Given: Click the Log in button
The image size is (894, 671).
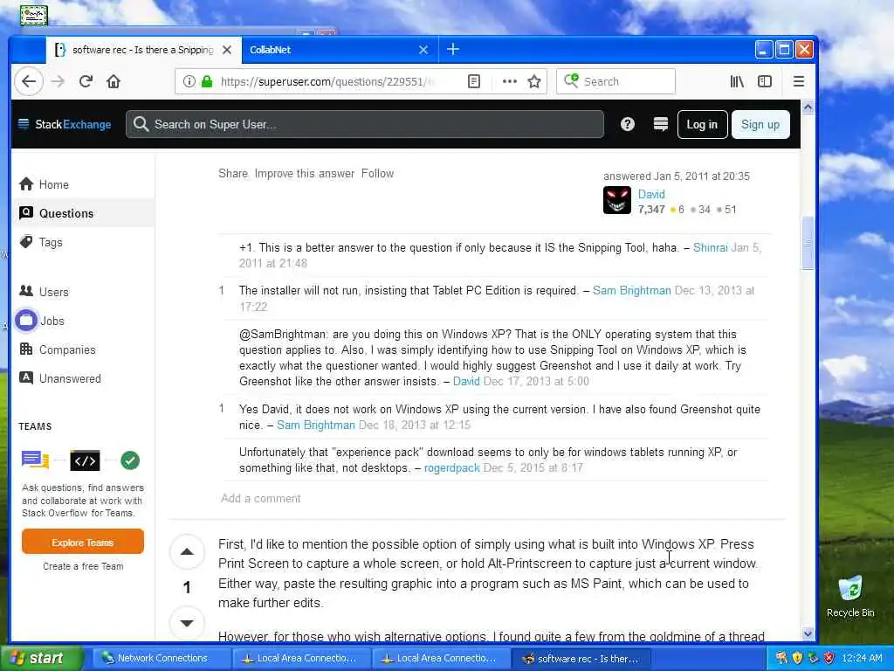Looking at the screenshot, I should 702,124.
